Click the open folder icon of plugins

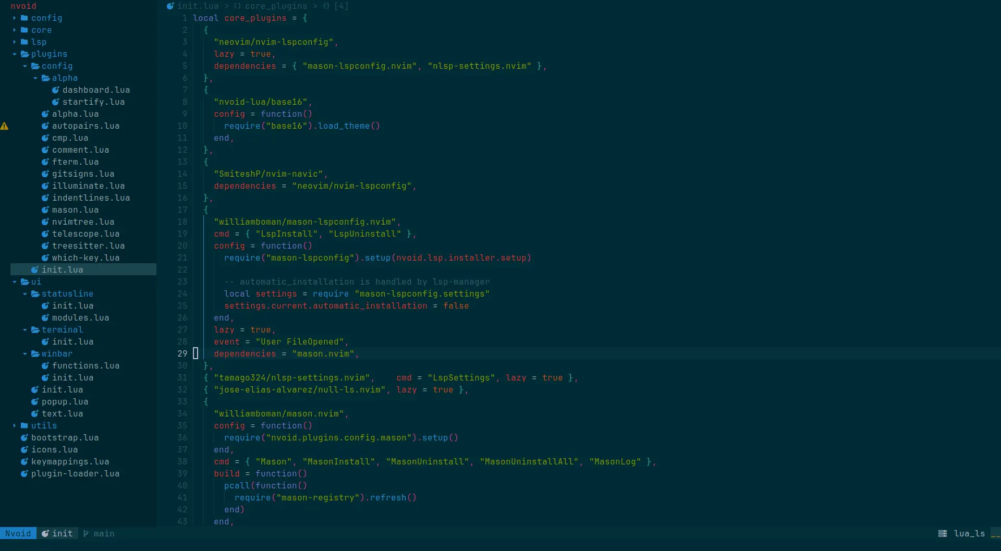tap(25, 54)
